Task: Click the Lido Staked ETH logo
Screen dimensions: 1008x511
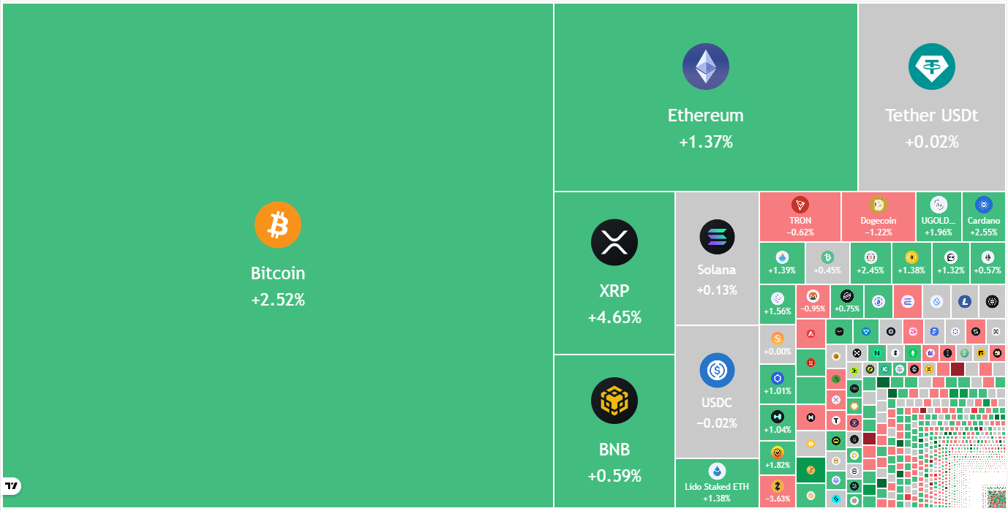Action: click(x=717, y=471)
